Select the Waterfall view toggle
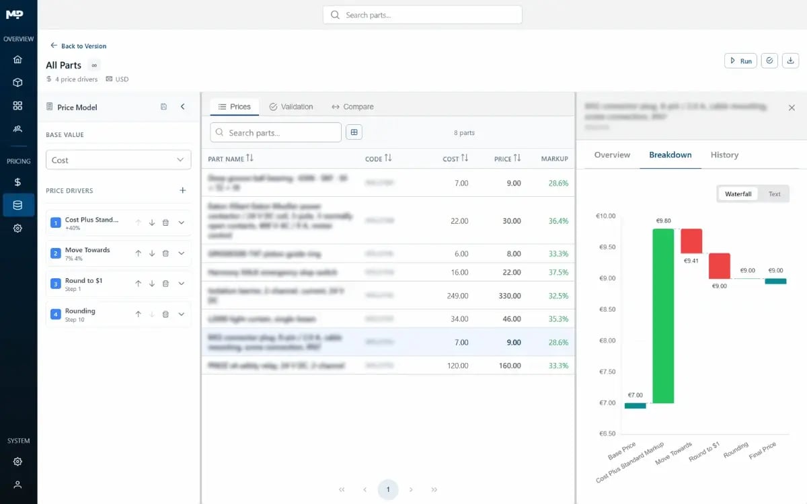Screen dimensions: 807x504 (x=738, y=194)
